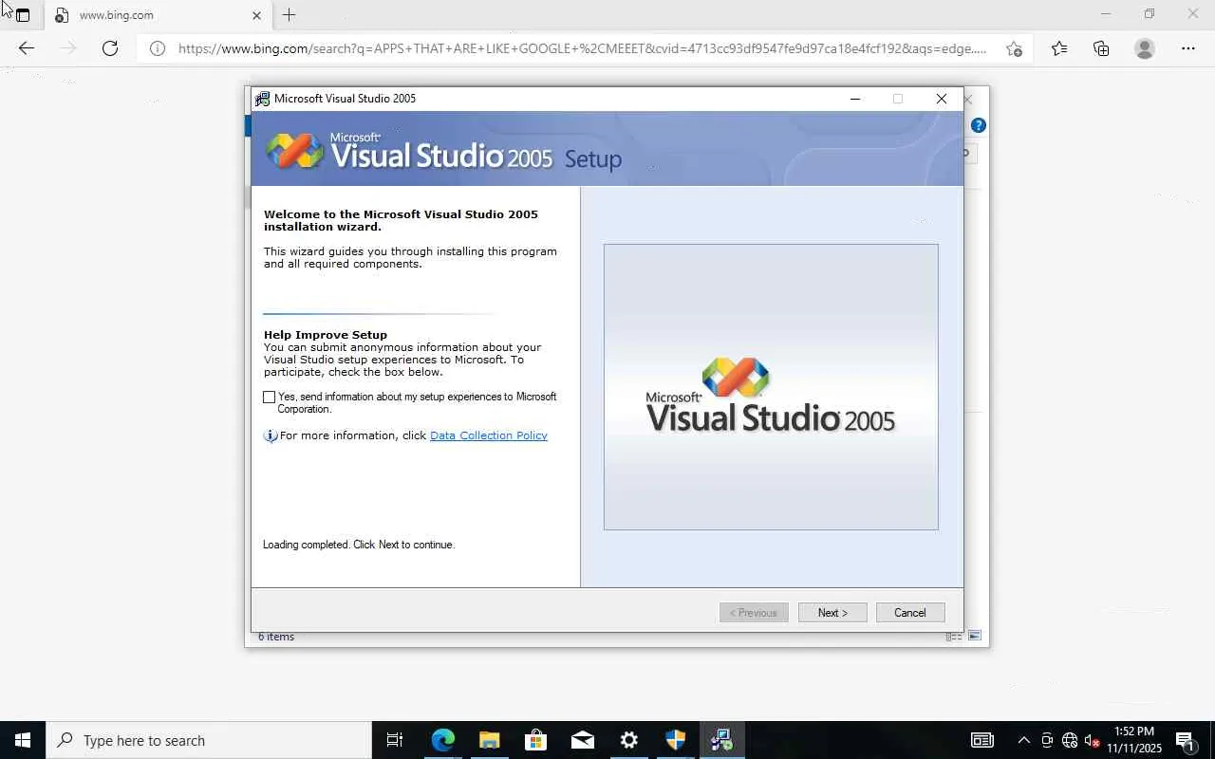Viewport: 1215px width, 759px height.
Task: Enable sending setup experiences to Microsoft
Action: (x=270, y=398)
